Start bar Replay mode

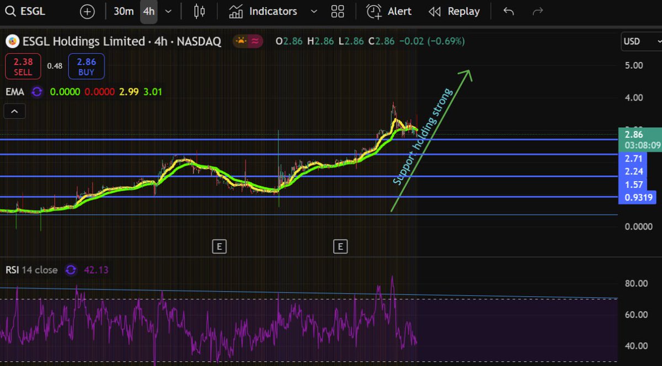coord(454,11)
